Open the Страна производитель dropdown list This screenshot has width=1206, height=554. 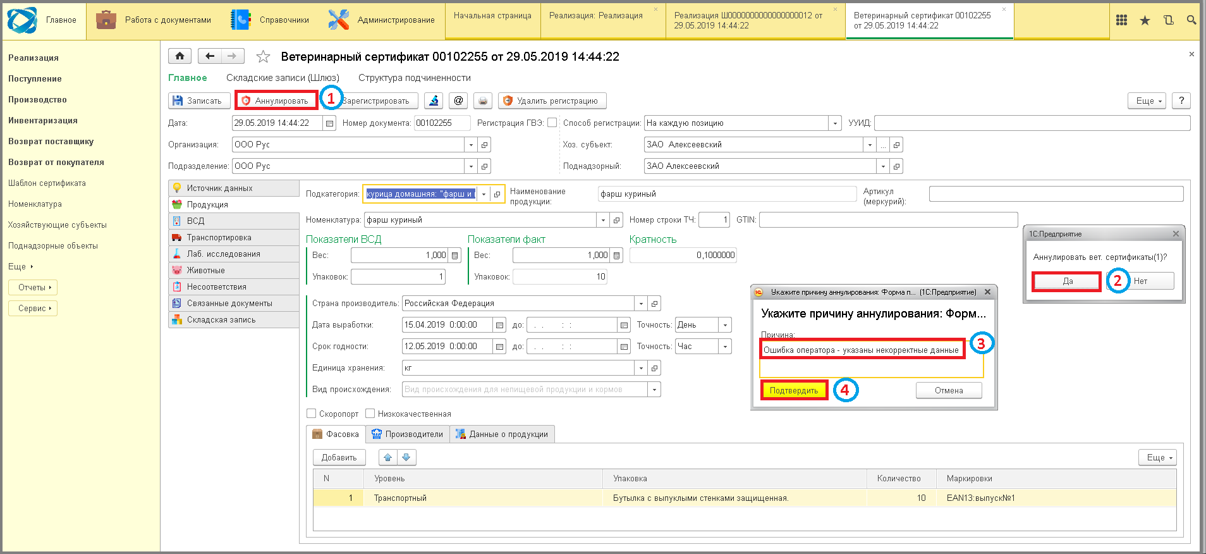641,304
